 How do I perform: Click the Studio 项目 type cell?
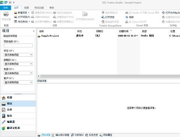pyautogui.click(x=147, y=36)
